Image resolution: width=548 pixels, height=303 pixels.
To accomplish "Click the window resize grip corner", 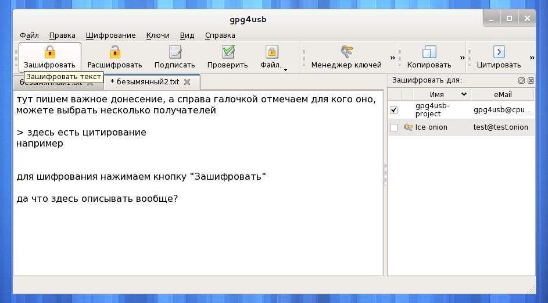I will click(x=531, y=288).
